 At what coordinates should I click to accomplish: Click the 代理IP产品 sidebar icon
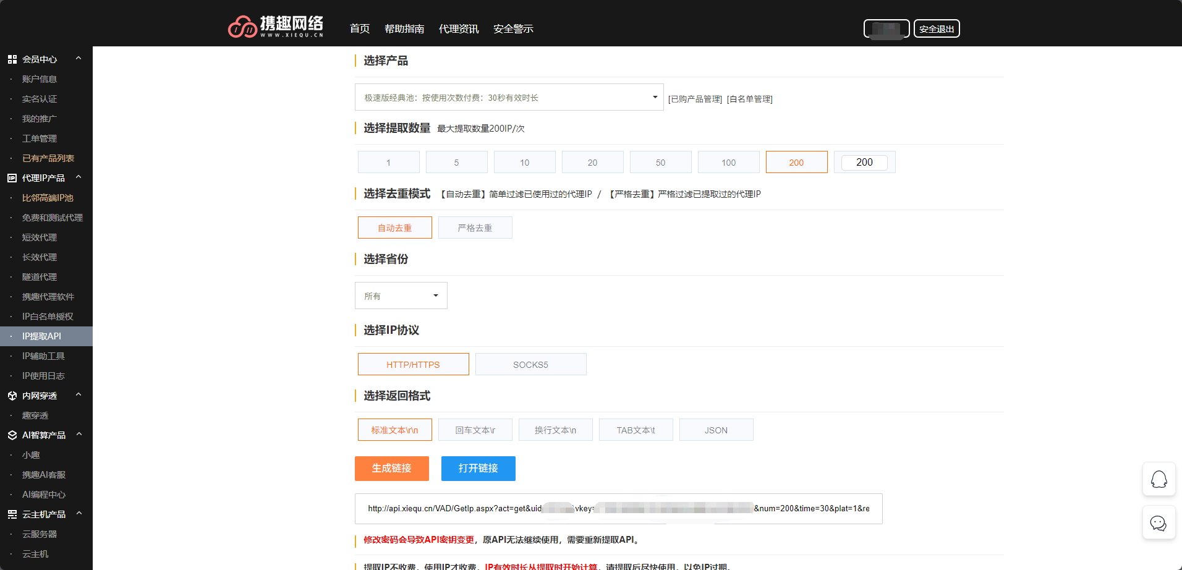(x=12, y=177)
